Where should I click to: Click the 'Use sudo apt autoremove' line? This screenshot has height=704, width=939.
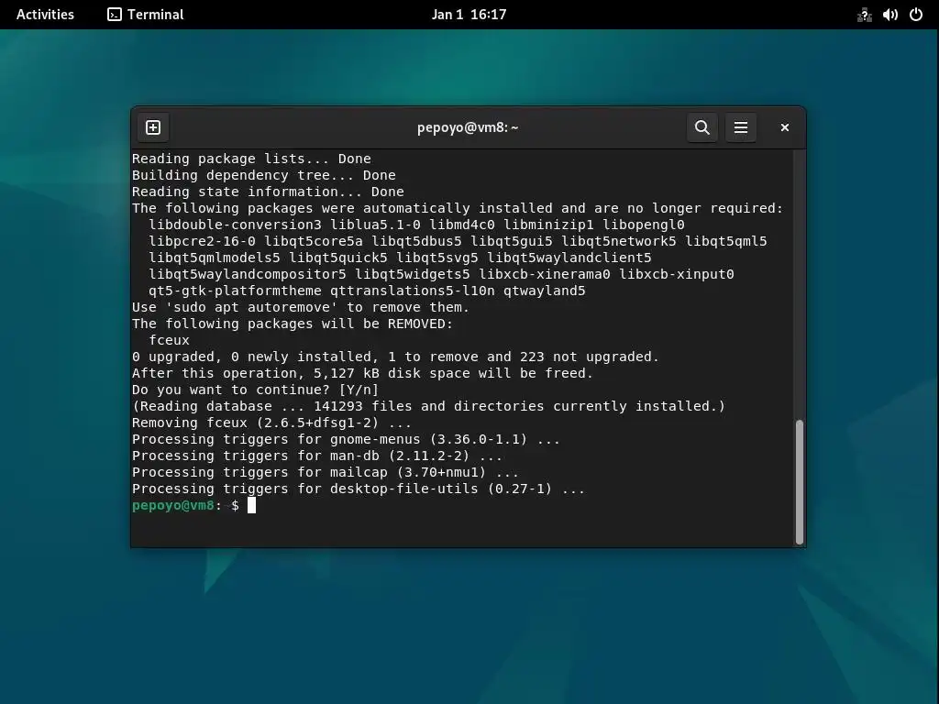[x=301, y=307]
